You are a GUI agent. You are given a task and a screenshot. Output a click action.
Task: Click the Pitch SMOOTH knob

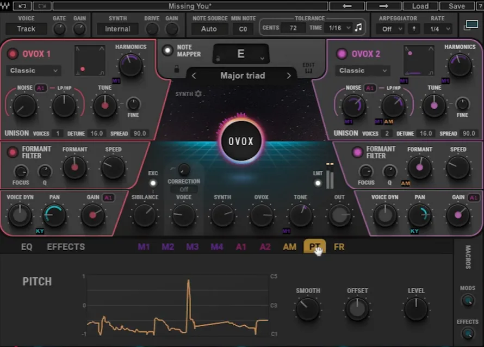coord(307,309)
